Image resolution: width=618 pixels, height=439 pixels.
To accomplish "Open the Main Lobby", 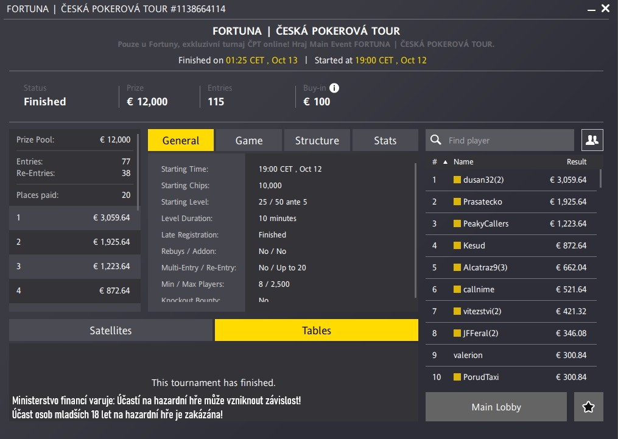I will [494, 406].
